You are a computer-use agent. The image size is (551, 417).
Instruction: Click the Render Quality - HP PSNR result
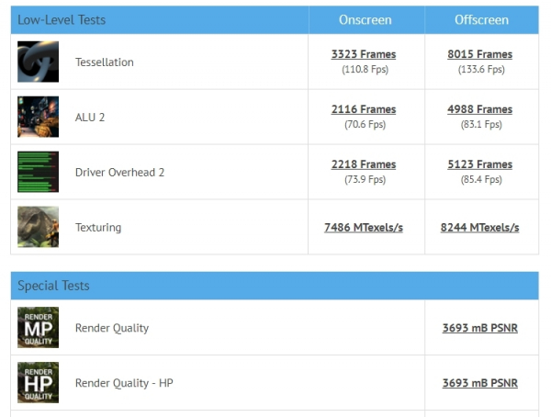[x=479, y=382]
